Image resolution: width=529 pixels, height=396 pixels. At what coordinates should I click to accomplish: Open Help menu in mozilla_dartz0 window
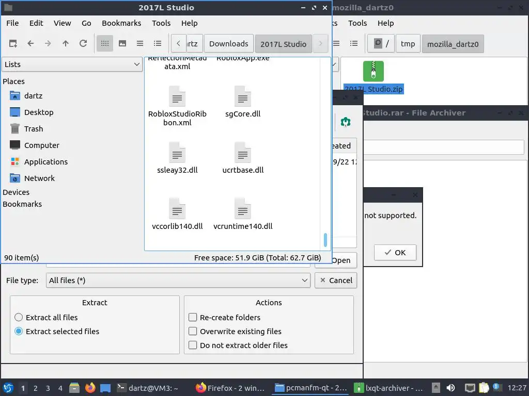[x=385, y=23]
